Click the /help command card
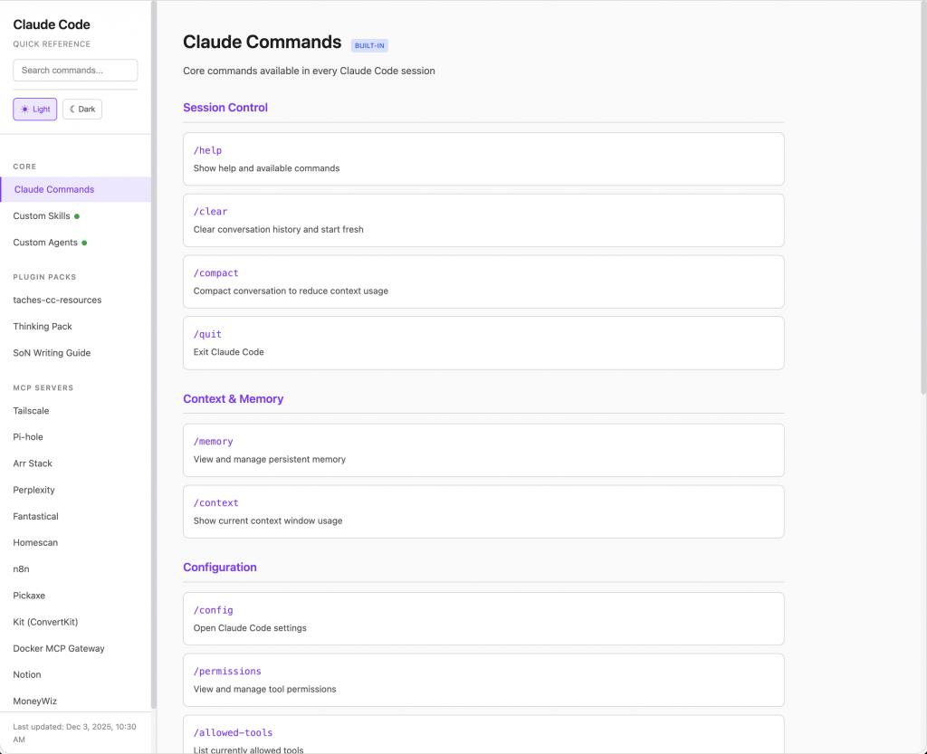Viewport: 927px width, 754px height. pos(483,159)
